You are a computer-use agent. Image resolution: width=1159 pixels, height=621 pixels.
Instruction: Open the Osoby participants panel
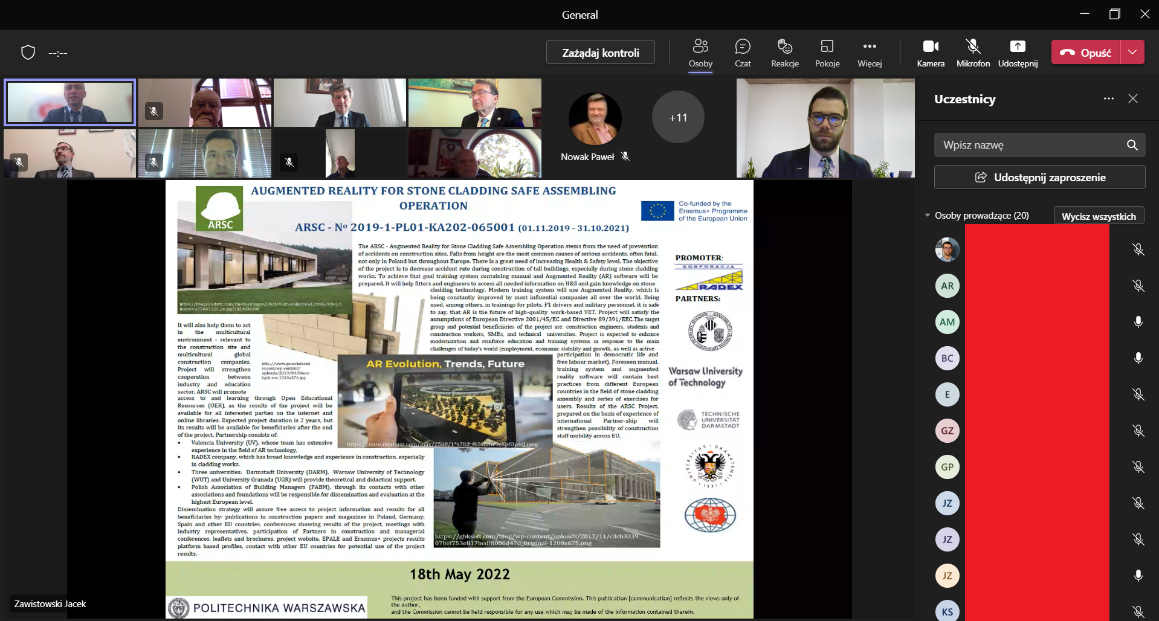click(700, 53)
